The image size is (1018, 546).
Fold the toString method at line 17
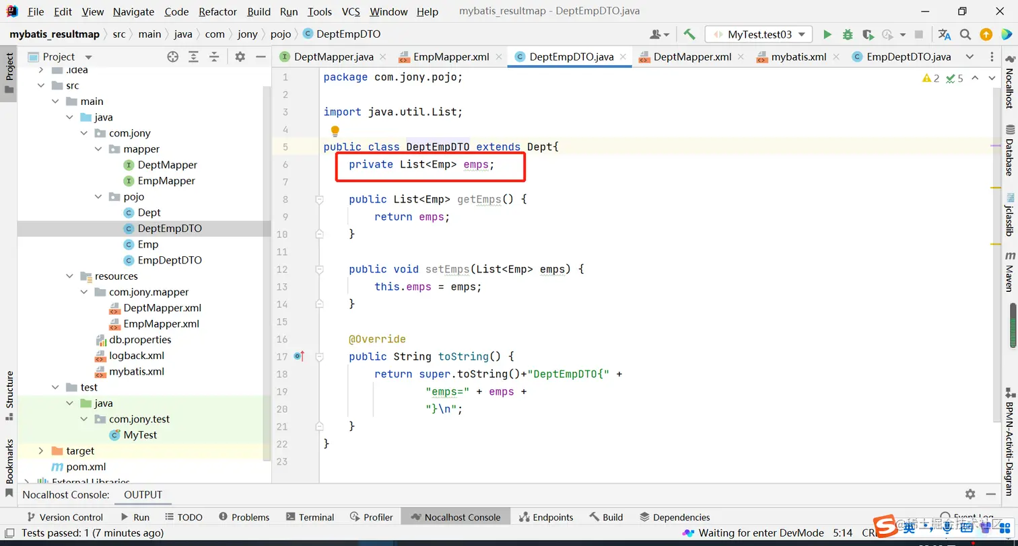tap(320, 357)
